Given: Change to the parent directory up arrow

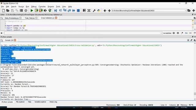Looking at the screenshot, I should pos(194,11).
